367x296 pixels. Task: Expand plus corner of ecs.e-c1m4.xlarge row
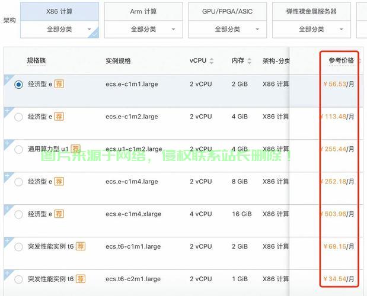(x=7, y=208)
